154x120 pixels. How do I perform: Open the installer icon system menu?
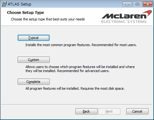click(x=4, y=4)
